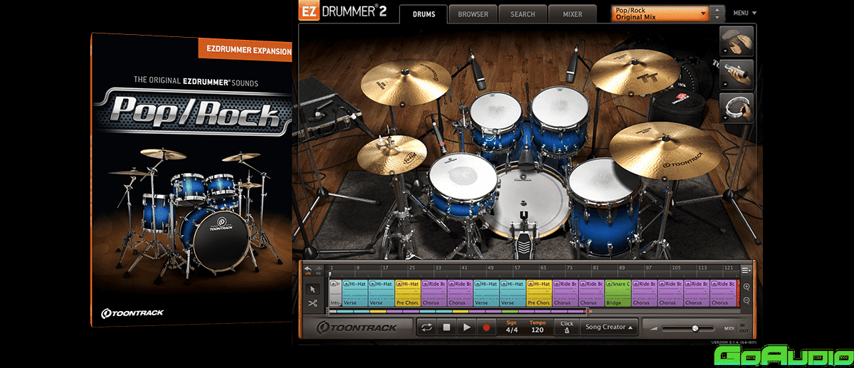Click the Sign 4/4 time signature field
This screenshot has width=854, height=368.
click(512, 327)
